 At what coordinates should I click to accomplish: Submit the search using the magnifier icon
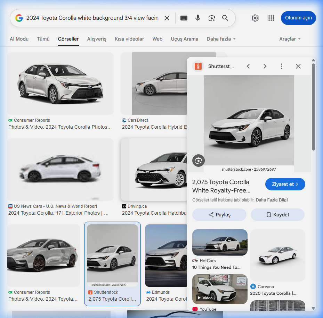(x=225, y=18)
